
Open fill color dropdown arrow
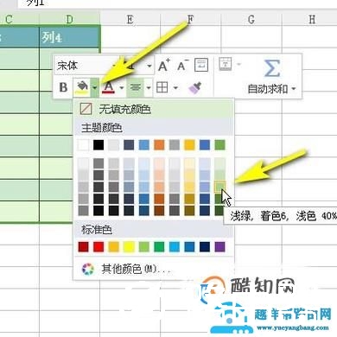tap(94, 87)
